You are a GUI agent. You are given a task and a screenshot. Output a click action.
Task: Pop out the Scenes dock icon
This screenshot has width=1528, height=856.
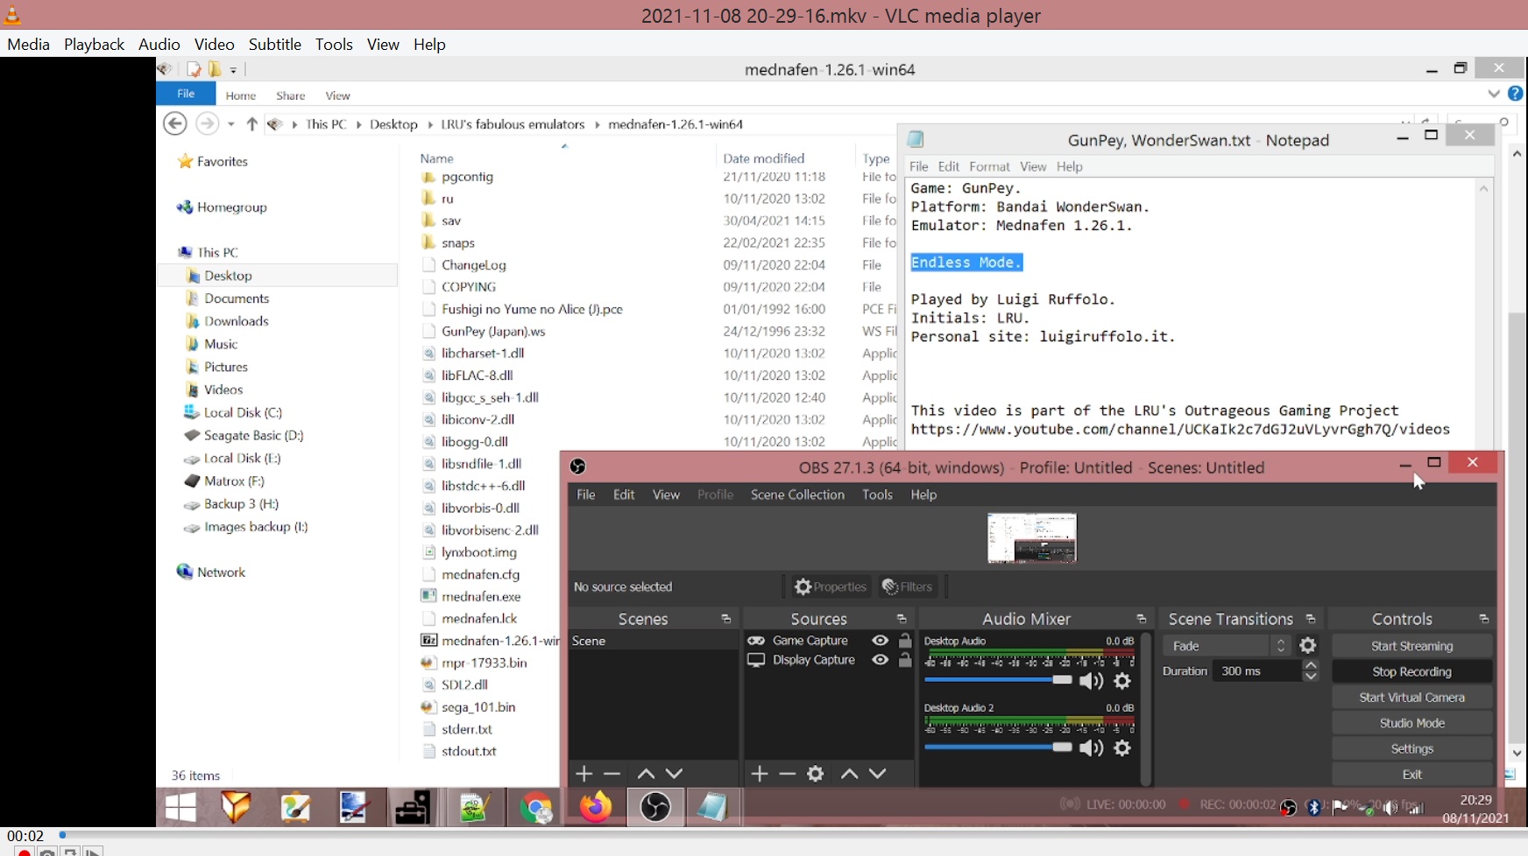[x=725, y=619]
